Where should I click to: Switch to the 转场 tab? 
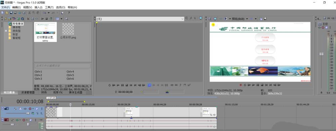pyautogui.click(x=44, y=92)
